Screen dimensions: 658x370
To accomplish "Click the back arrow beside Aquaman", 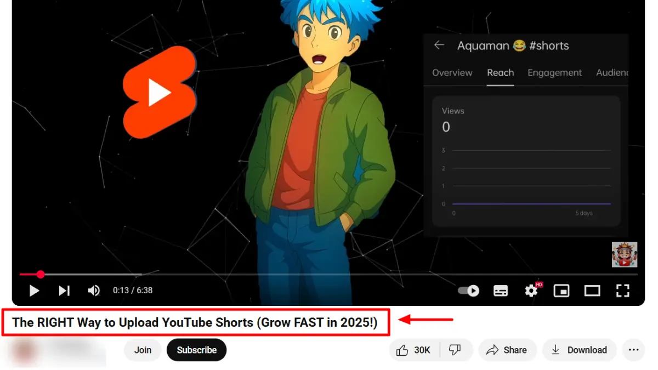I will point(439,45).
